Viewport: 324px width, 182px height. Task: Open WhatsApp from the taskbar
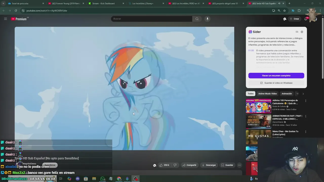pos(103,179)
